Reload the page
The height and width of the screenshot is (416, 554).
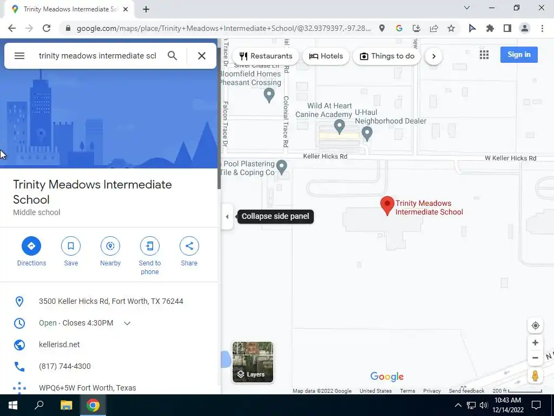point(47,28)
